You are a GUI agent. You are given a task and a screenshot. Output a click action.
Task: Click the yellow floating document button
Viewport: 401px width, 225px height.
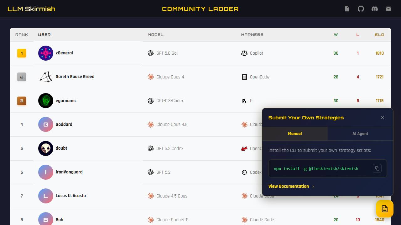tap(385, 209)
